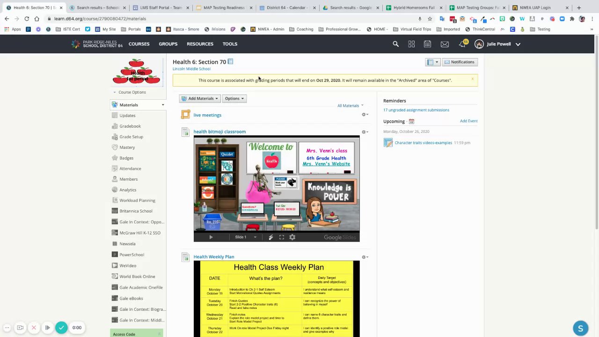Open the Attendance sidebar item

130,168
